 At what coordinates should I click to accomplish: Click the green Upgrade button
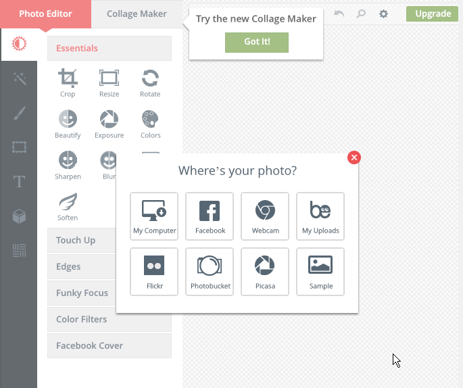click(x=433, y=14)
